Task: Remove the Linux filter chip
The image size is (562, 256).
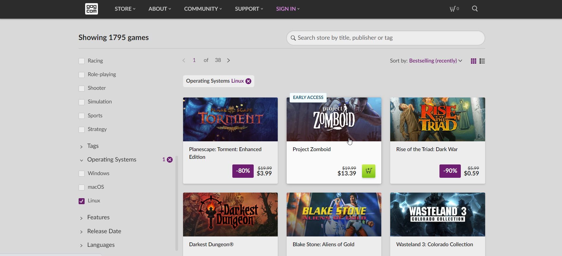Action: coord(248,81)
